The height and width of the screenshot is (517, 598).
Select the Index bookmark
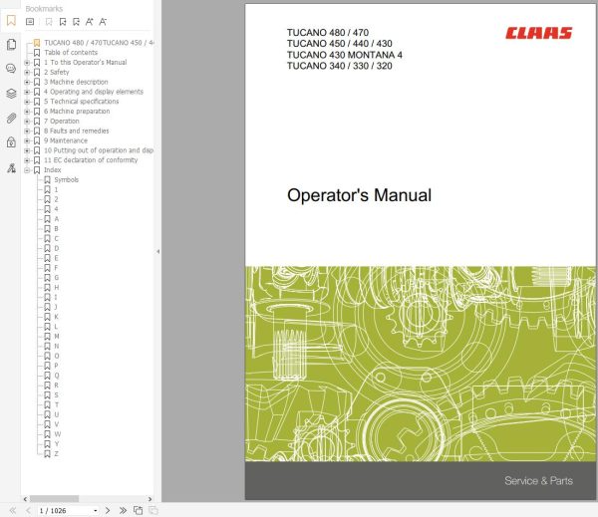53,170
